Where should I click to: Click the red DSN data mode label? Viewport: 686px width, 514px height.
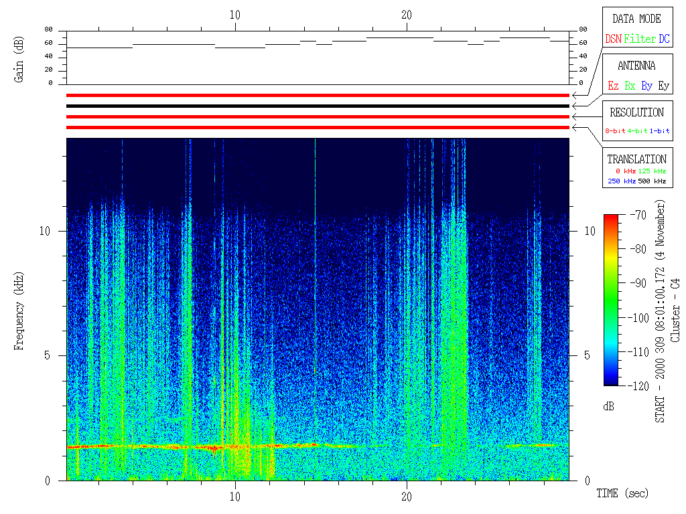tap(613, 39)
